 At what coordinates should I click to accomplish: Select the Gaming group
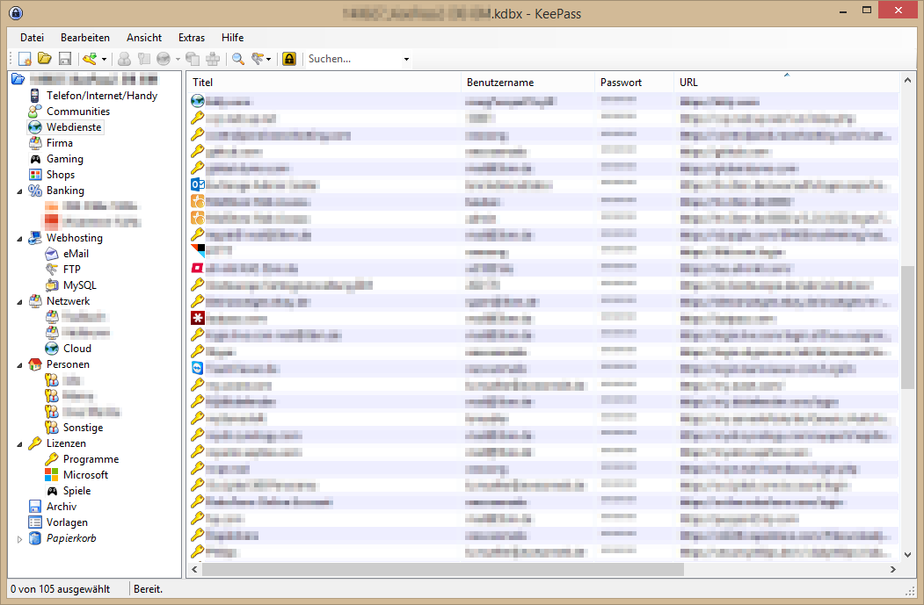(x=65, y=159)
